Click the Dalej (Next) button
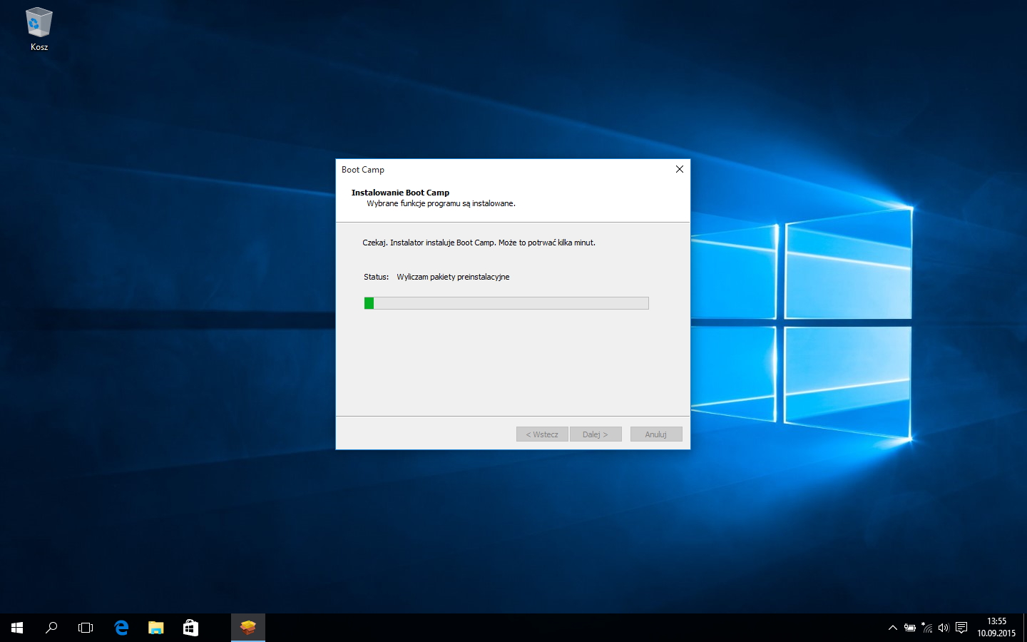 pos(596,434)
